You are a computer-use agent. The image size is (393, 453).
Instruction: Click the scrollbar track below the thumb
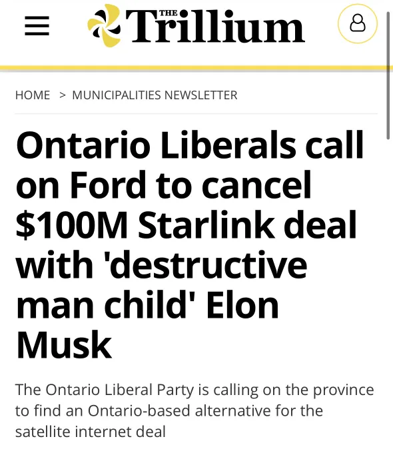tap(388, 289)
